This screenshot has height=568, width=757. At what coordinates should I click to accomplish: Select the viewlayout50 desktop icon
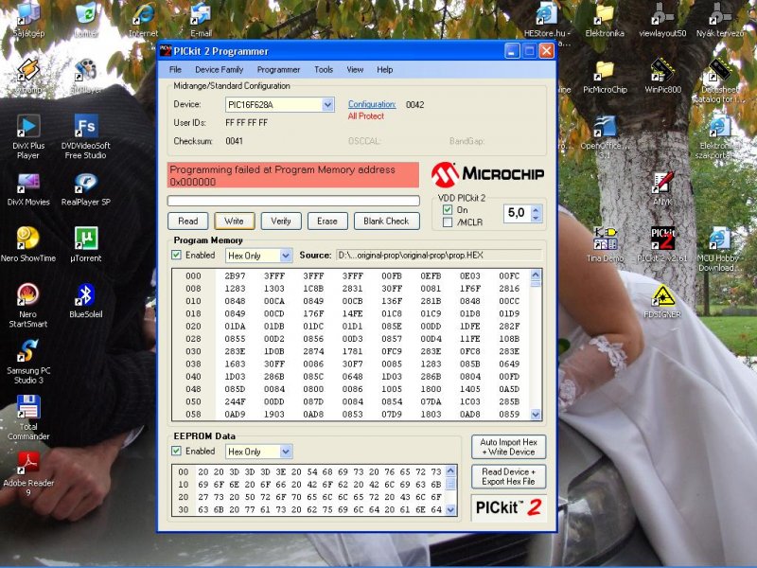[662, 19]
